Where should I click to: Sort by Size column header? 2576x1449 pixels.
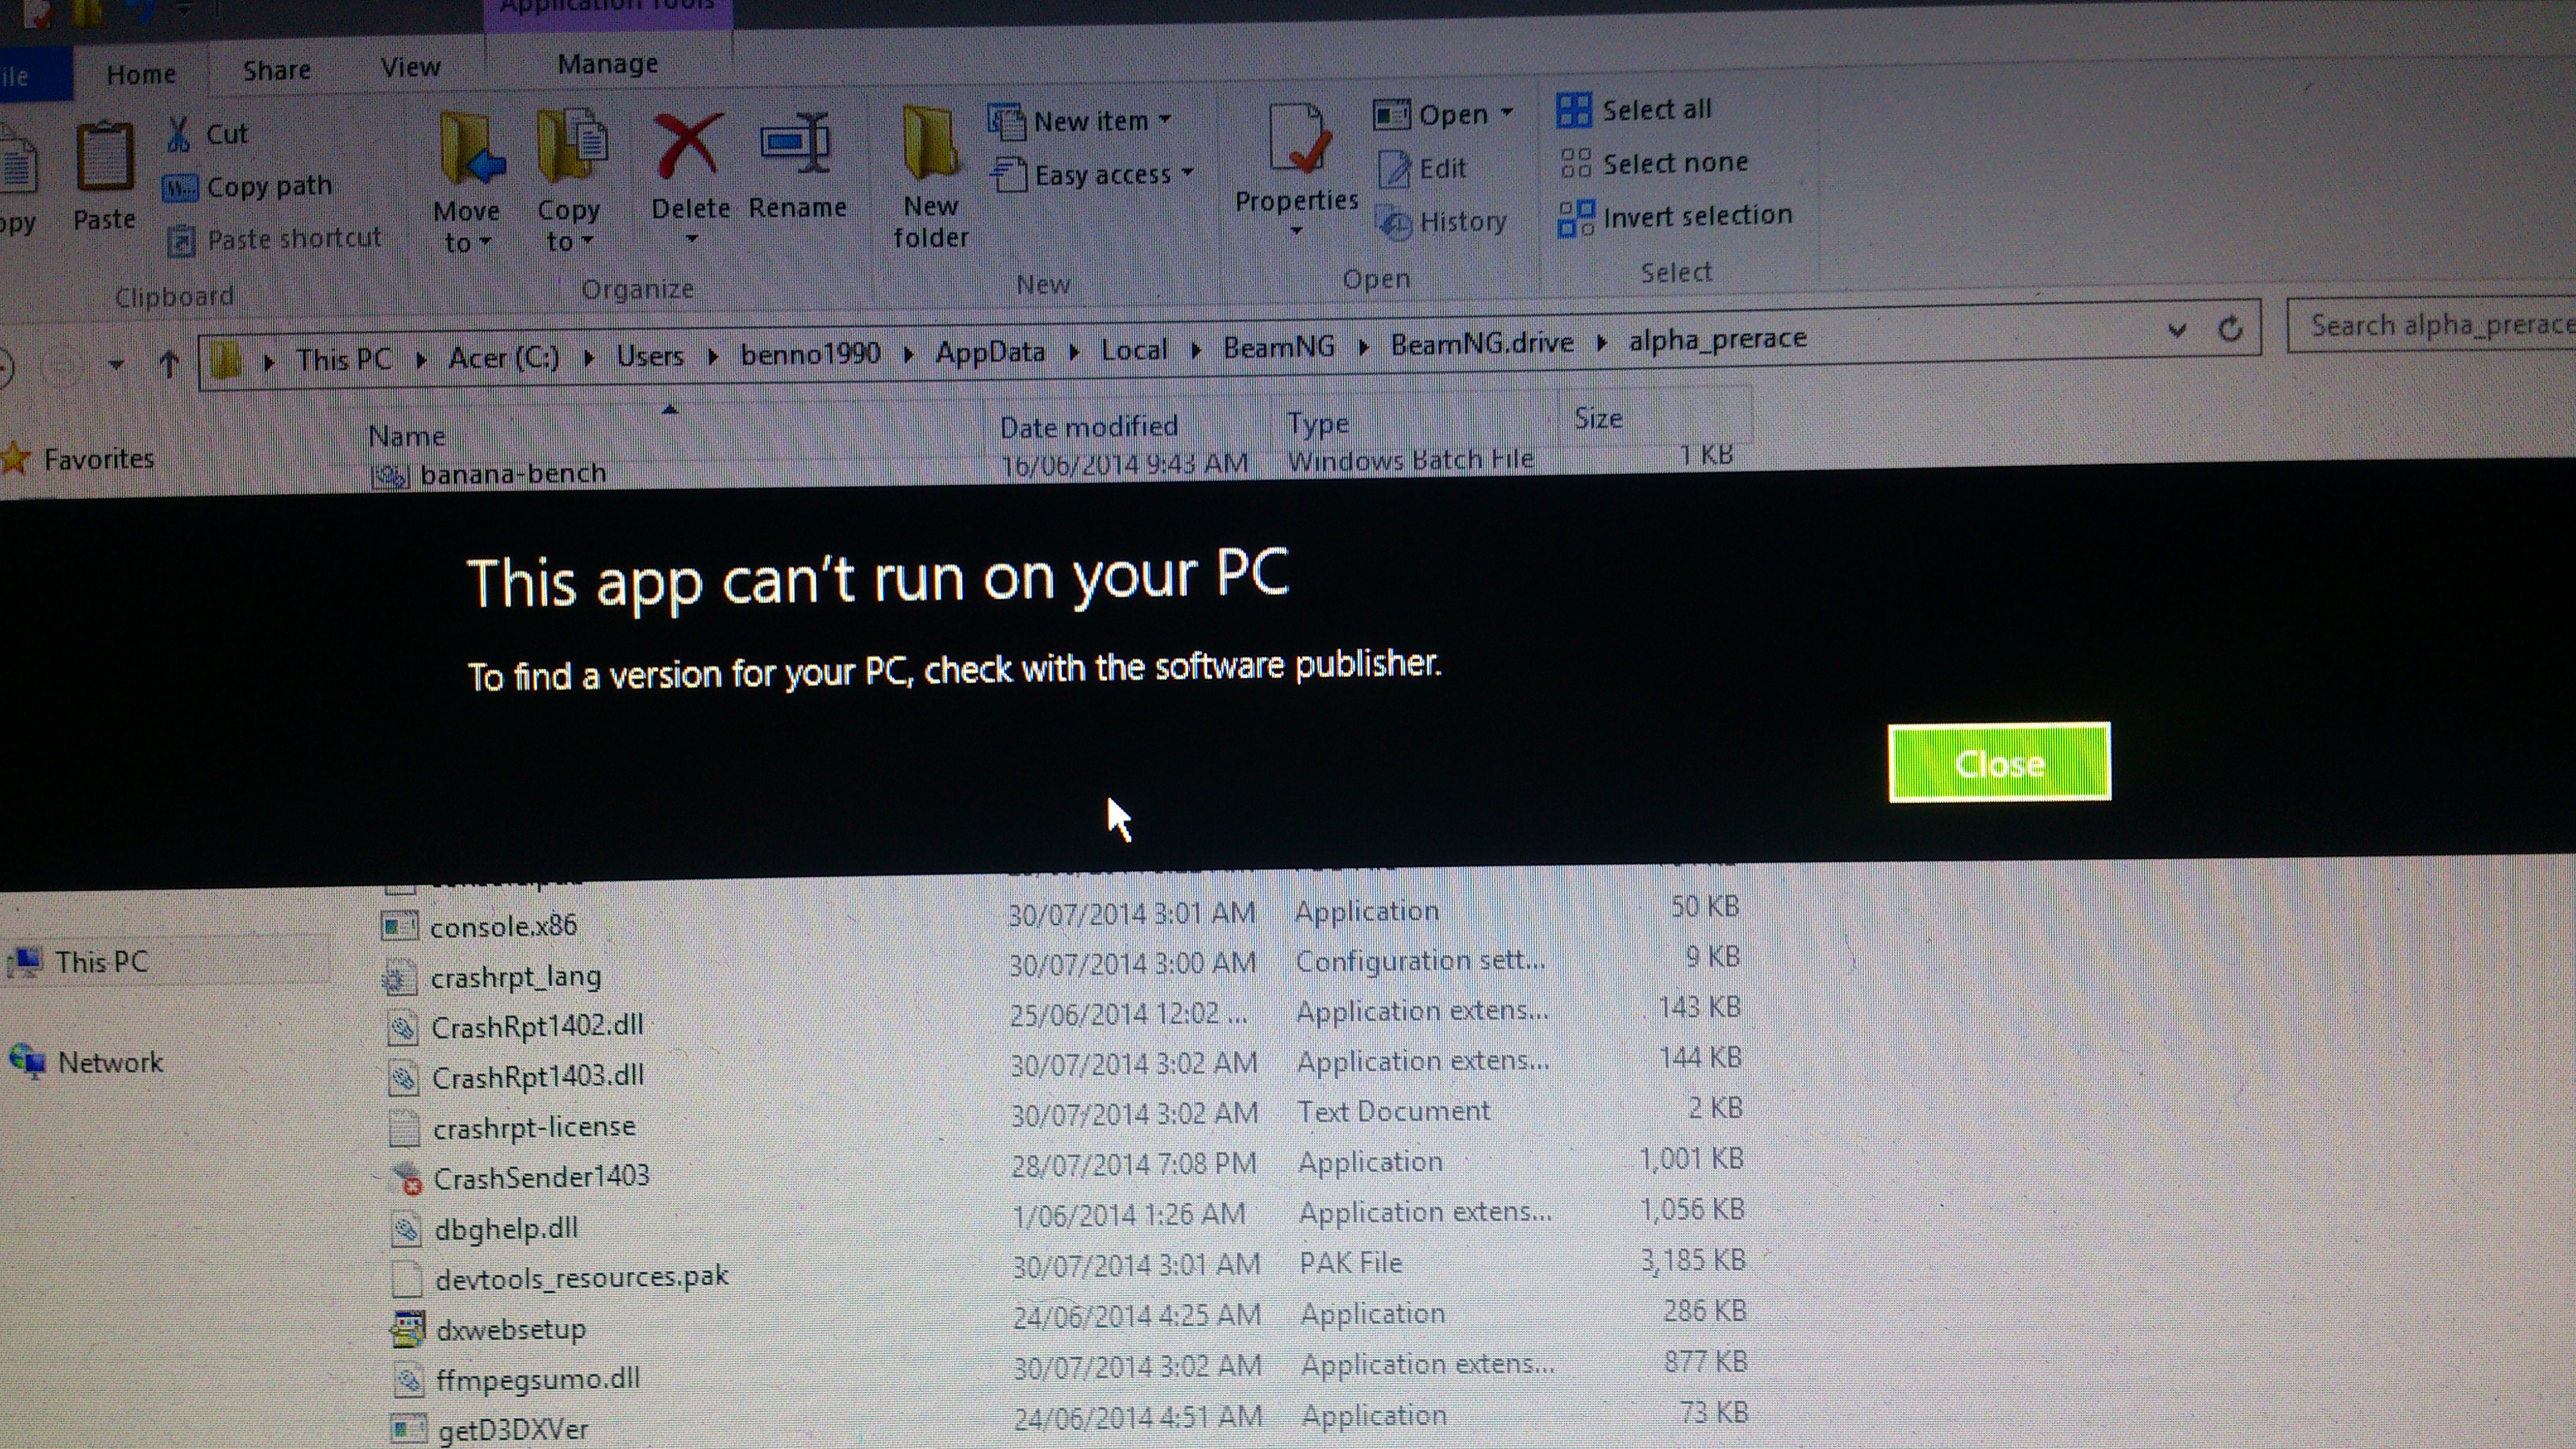click(1598, 419)
